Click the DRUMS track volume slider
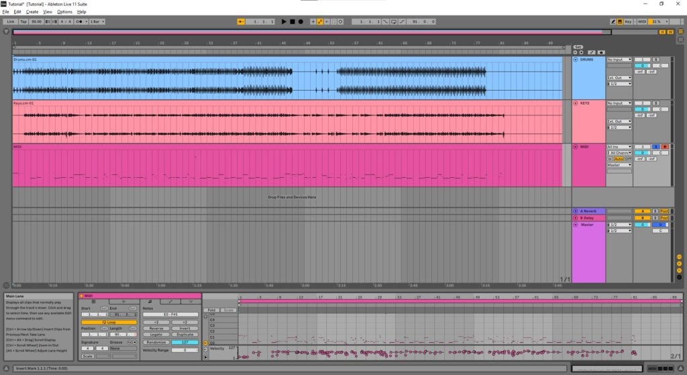Screen dimensions: 687x375 (x=643, y=66)
